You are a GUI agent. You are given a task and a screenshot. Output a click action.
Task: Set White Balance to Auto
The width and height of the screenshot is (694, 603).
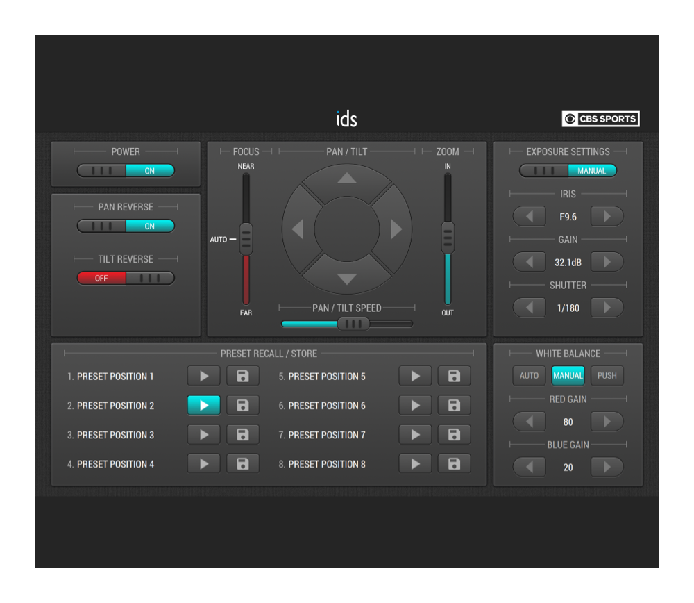click(529, 375)
